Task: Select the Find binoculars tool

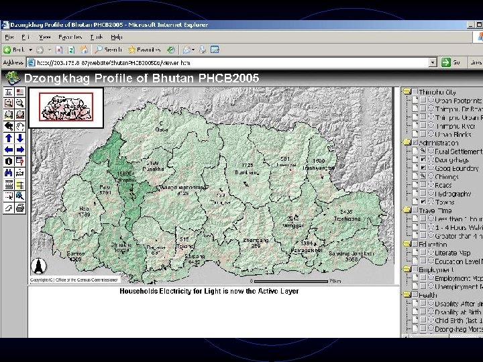Action: [9, 173]
